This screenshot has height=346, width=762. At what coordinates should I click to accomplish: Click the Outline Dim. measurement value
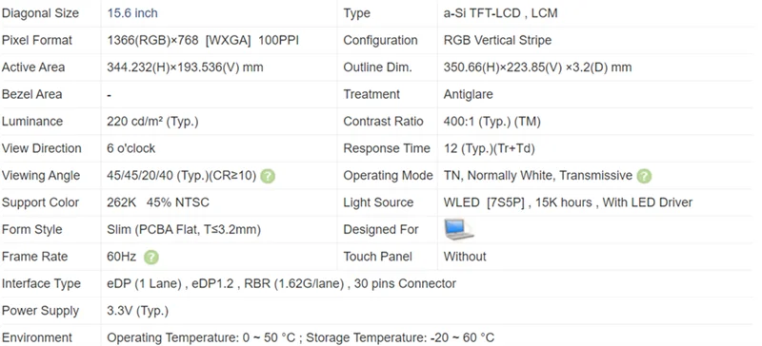pyautogui.click(x=537, y=67)
